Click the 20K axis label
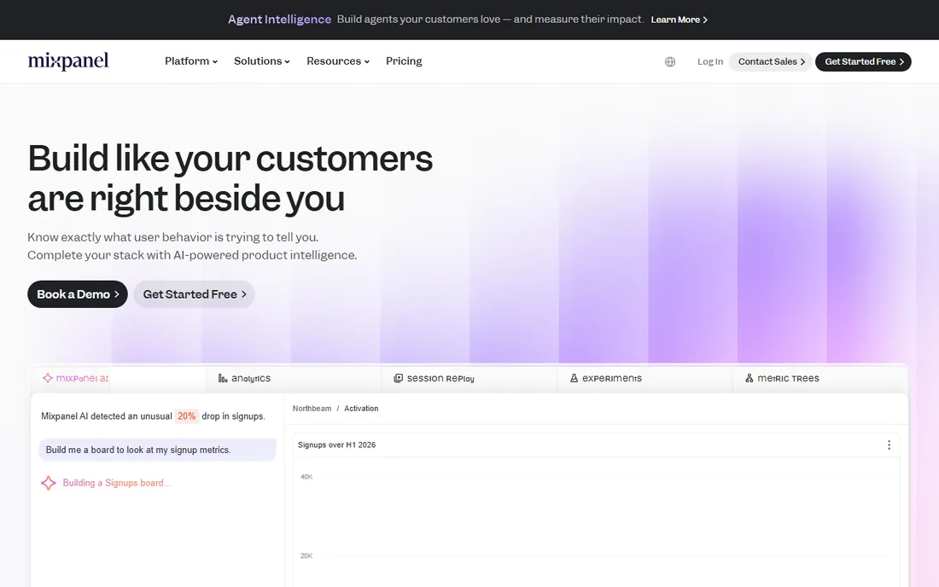This screenshot has width=939, height=587. pyautogui.click(x=306, y=556)
